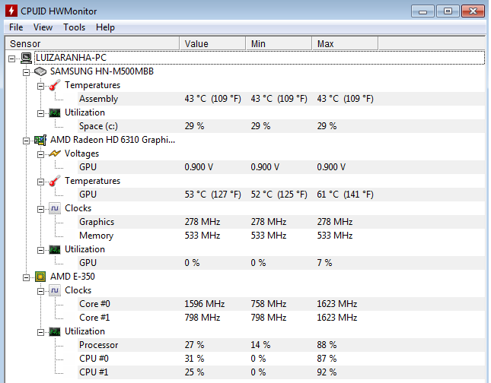
Task: Select the AMD E-350 label
Action: [x=72, y=277]
